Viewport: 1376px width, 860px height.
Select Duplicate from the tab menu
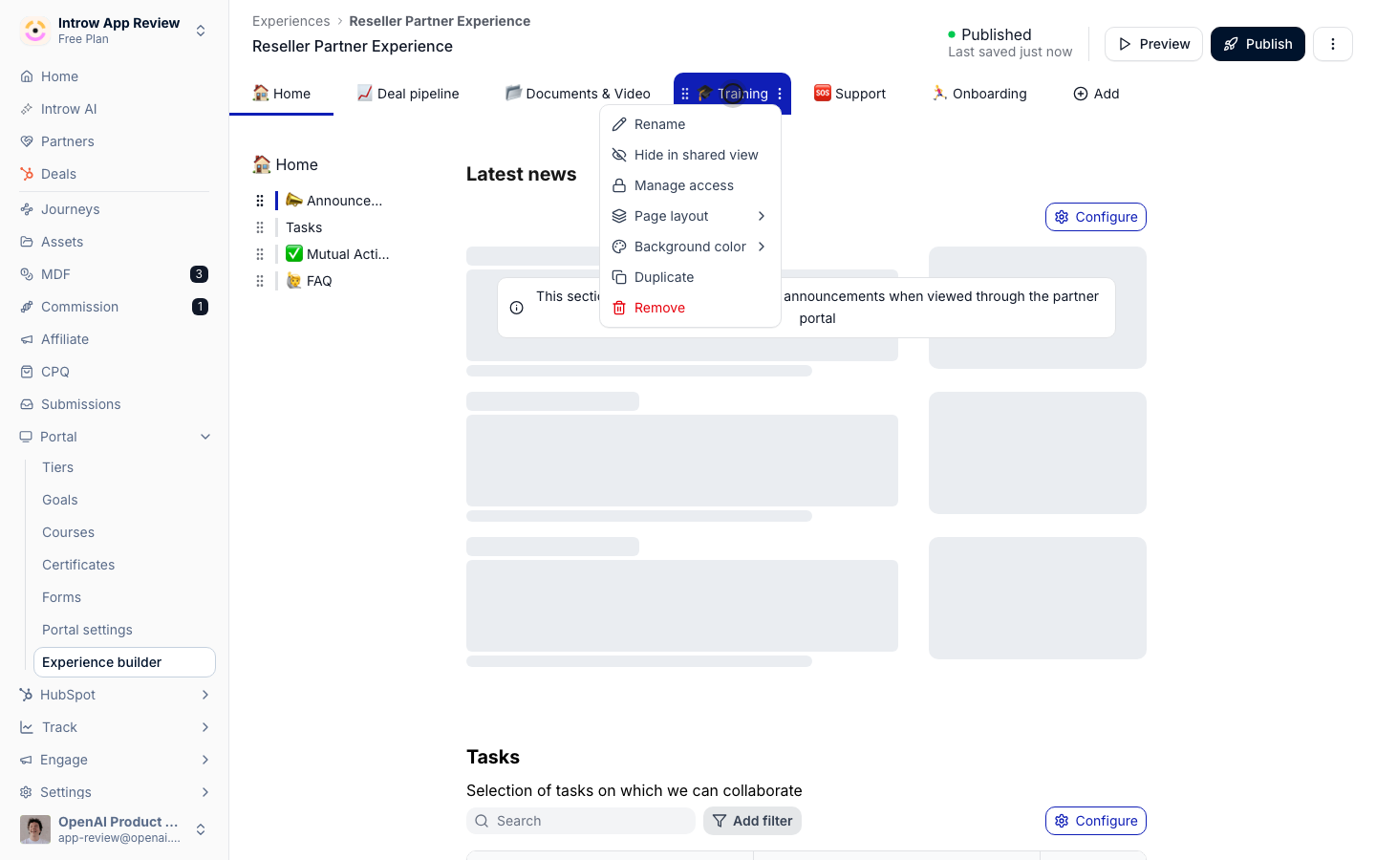pos(690,277)
